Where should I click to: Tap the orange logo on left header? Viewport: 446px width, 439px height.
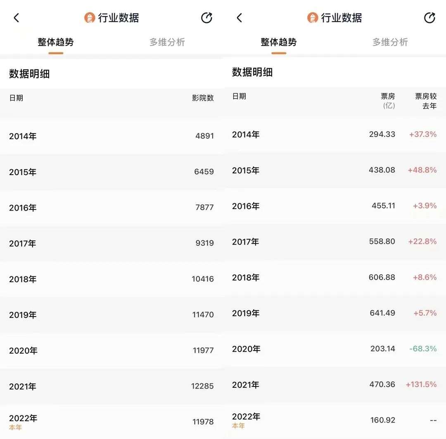(90, 18)
